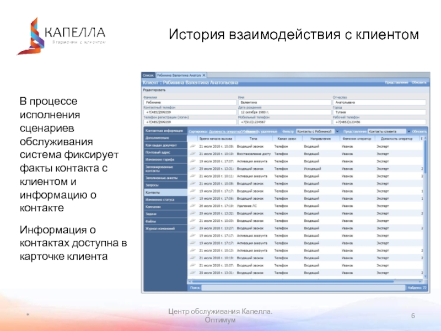Click the Найдено: 72 status text

tap(417, 287)
